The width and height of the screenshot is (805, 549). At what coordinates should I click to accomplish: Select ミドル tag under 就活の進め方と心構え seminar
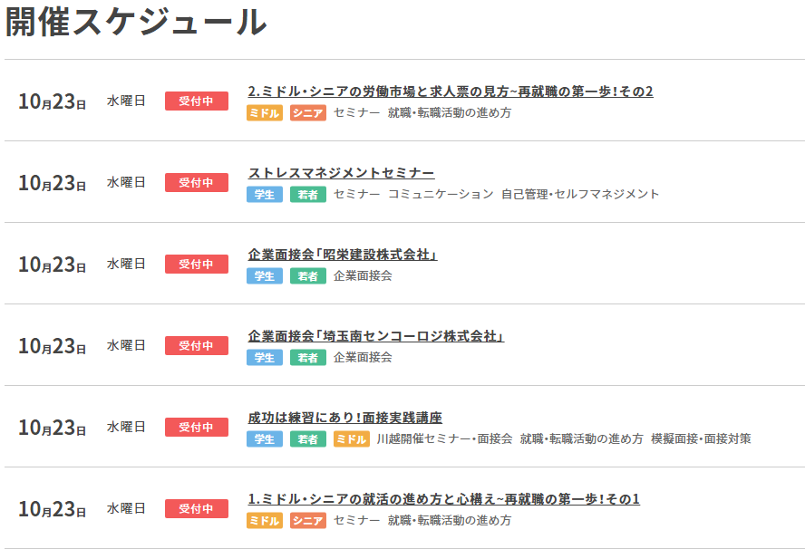(x=264, y=521)
